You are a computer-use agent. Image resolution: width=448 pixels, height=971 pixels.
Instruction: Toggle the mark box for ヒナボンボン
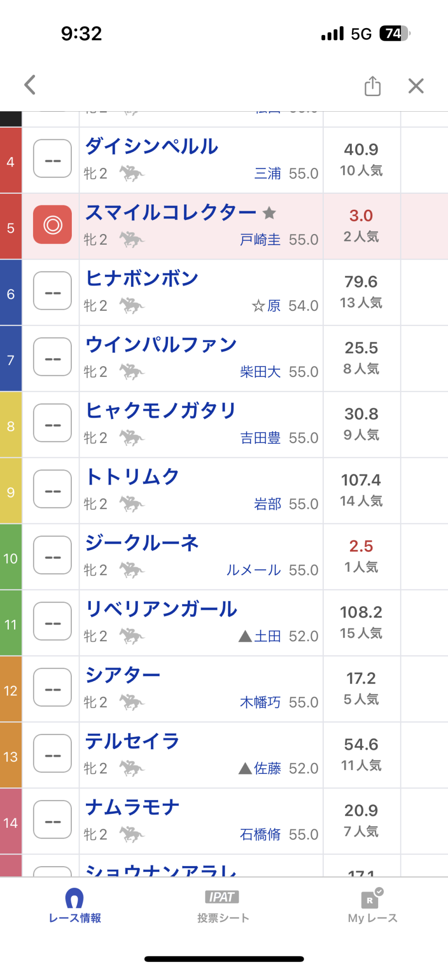pyautogui.click(x=52, y=291)
